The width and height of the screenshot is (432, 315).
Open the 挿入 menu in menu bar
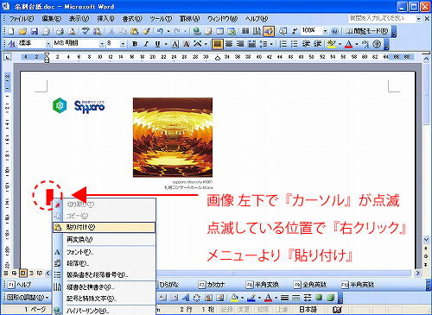click(105, 19)
